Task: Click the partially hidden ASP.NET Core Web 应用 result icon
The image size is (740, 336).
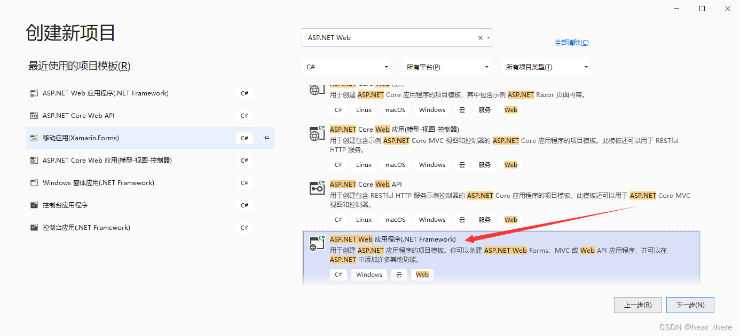Action: click(x=317, y=90)
